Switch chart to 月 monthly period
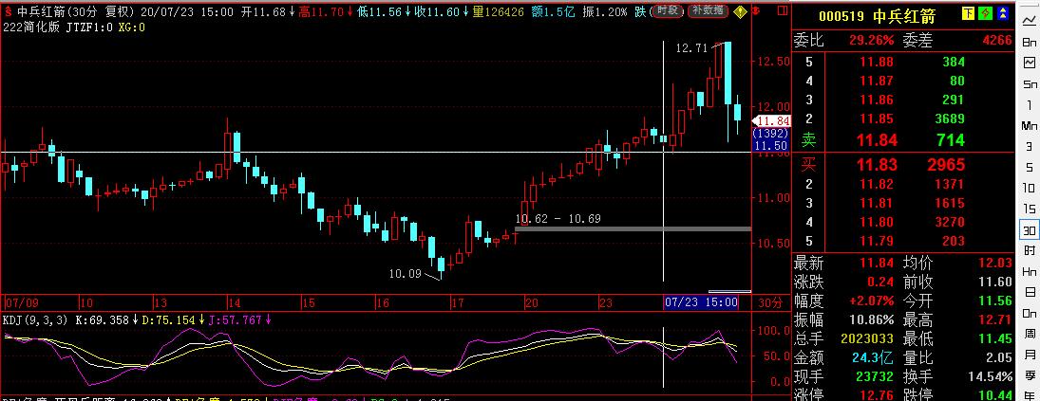Viewport: 1040px width, 401px height. click(1030, 355)
